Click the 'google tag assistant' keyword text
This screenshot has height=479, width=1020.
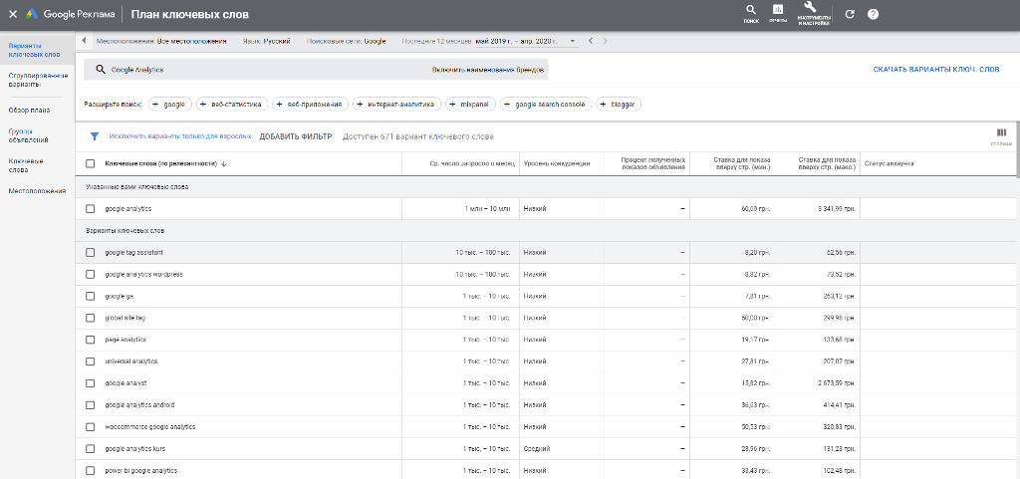pos(134,252)
